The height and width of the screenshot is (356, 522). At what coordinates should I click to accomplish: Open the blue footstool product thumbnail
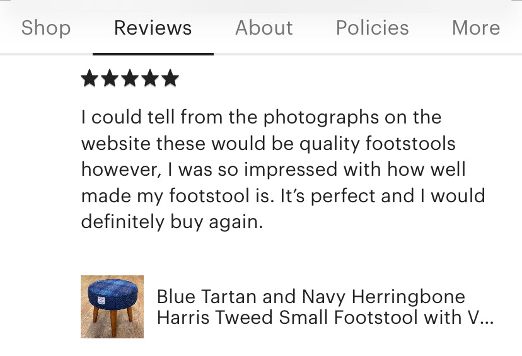[112, 307]
